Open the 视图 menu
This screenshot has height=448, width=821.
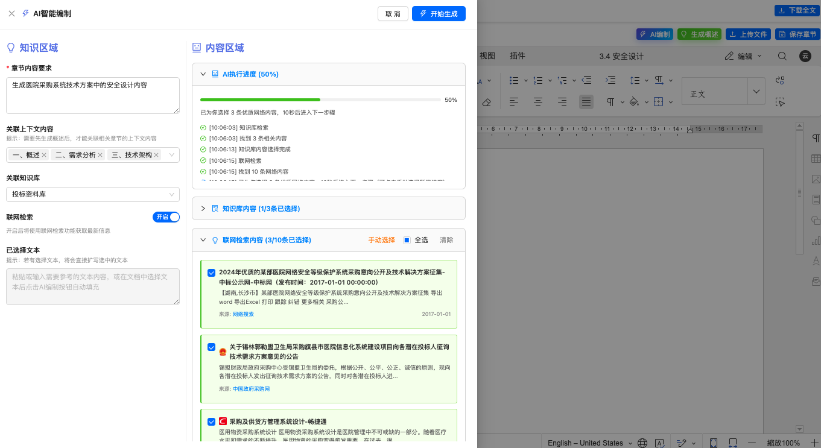coord(486,55)
